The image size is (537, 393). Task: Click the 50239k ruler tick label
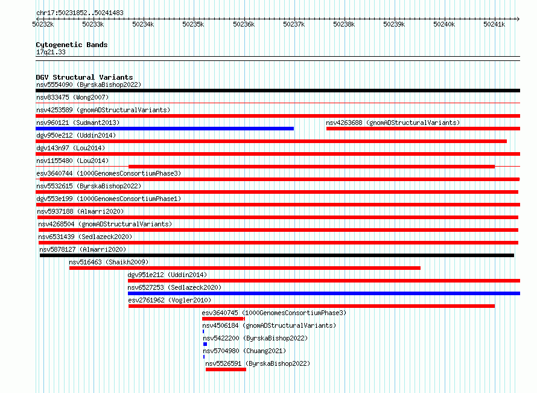394,24
